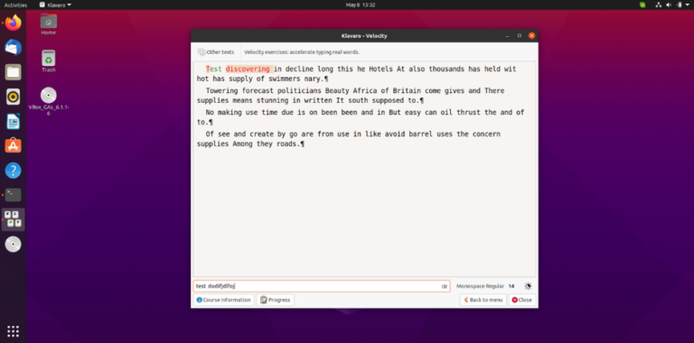Click the Close button in Klavaro

[x=521, y=300]
